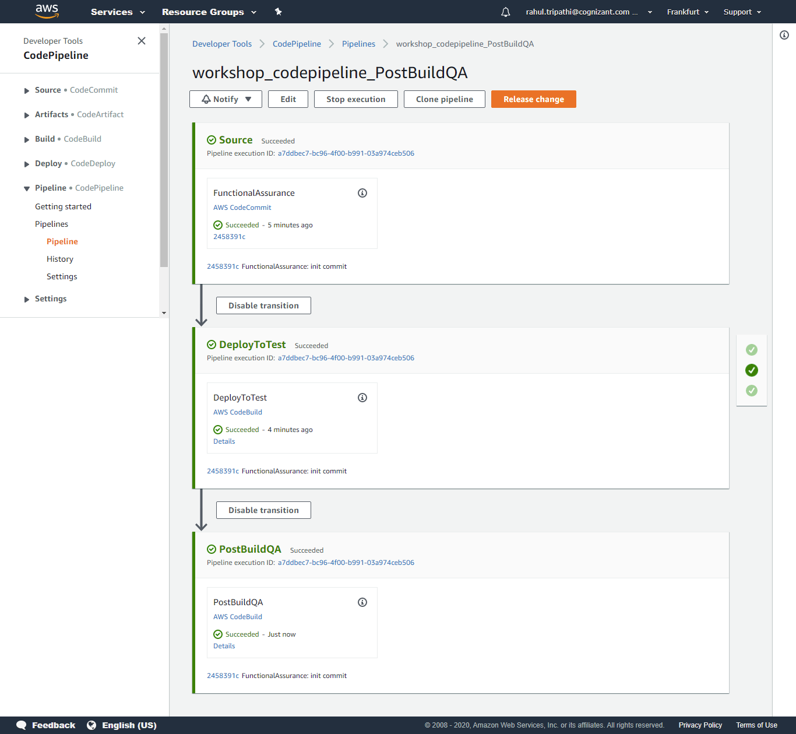
Task: Disable transition between DeployToTest and PostBuildQA
Action: [x=263, y=510]
